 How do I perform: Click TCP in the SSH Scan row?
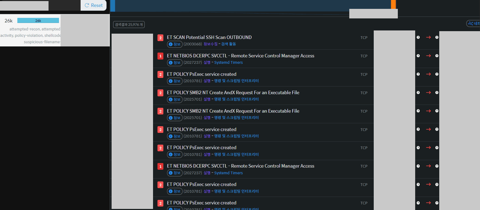pos(364,38)
